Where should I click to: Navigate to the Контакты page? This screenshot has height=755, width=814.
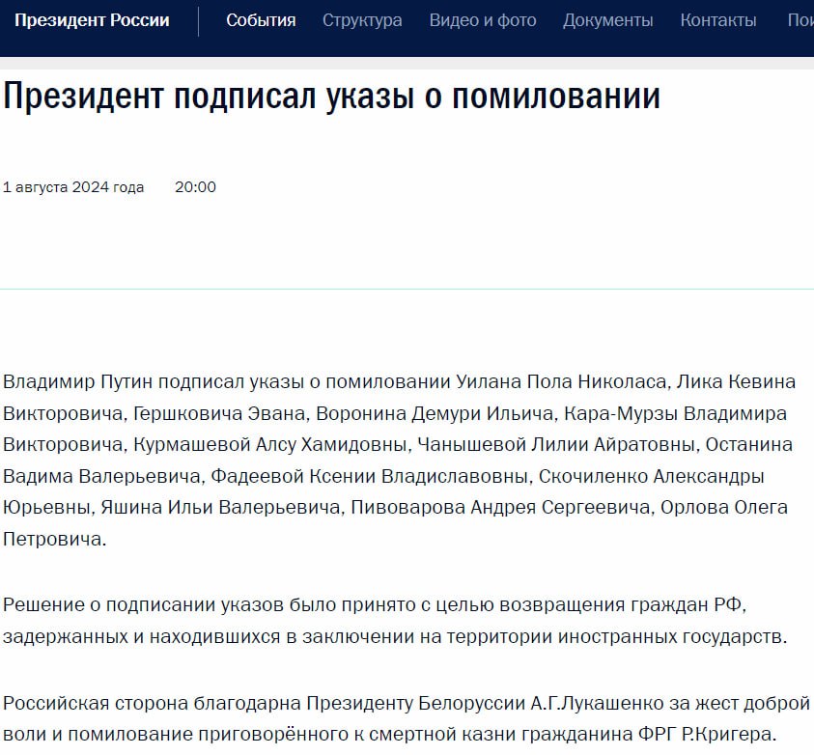point(718,20)
